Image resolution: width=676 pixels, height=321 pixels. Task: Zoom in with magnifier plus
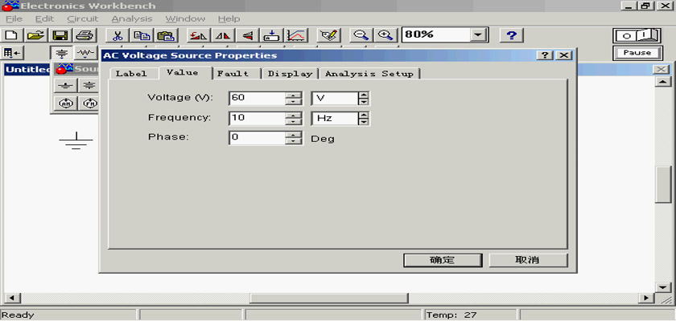(x=385, y=35)
